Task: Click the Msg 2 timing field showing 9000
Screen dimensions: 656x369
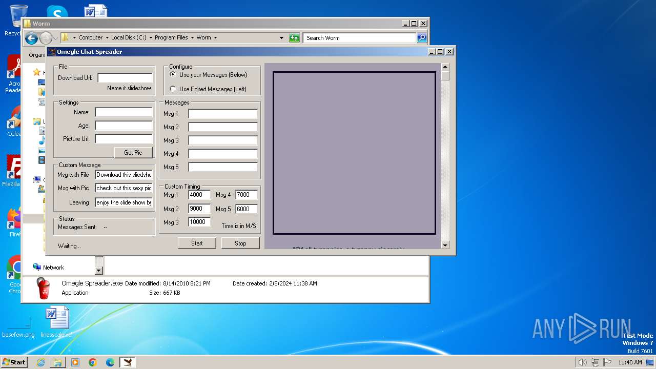Action: click(199, 209)
